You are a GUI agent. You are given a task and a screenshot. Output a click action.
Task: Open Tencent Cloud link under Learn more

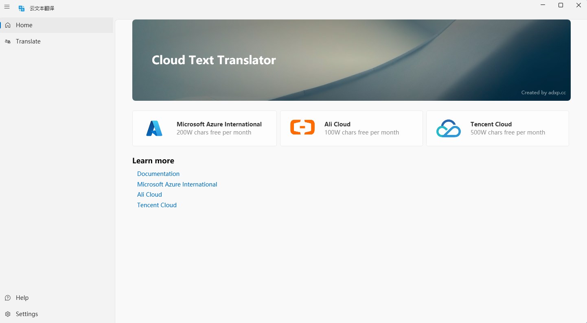[x=157, y=205]
